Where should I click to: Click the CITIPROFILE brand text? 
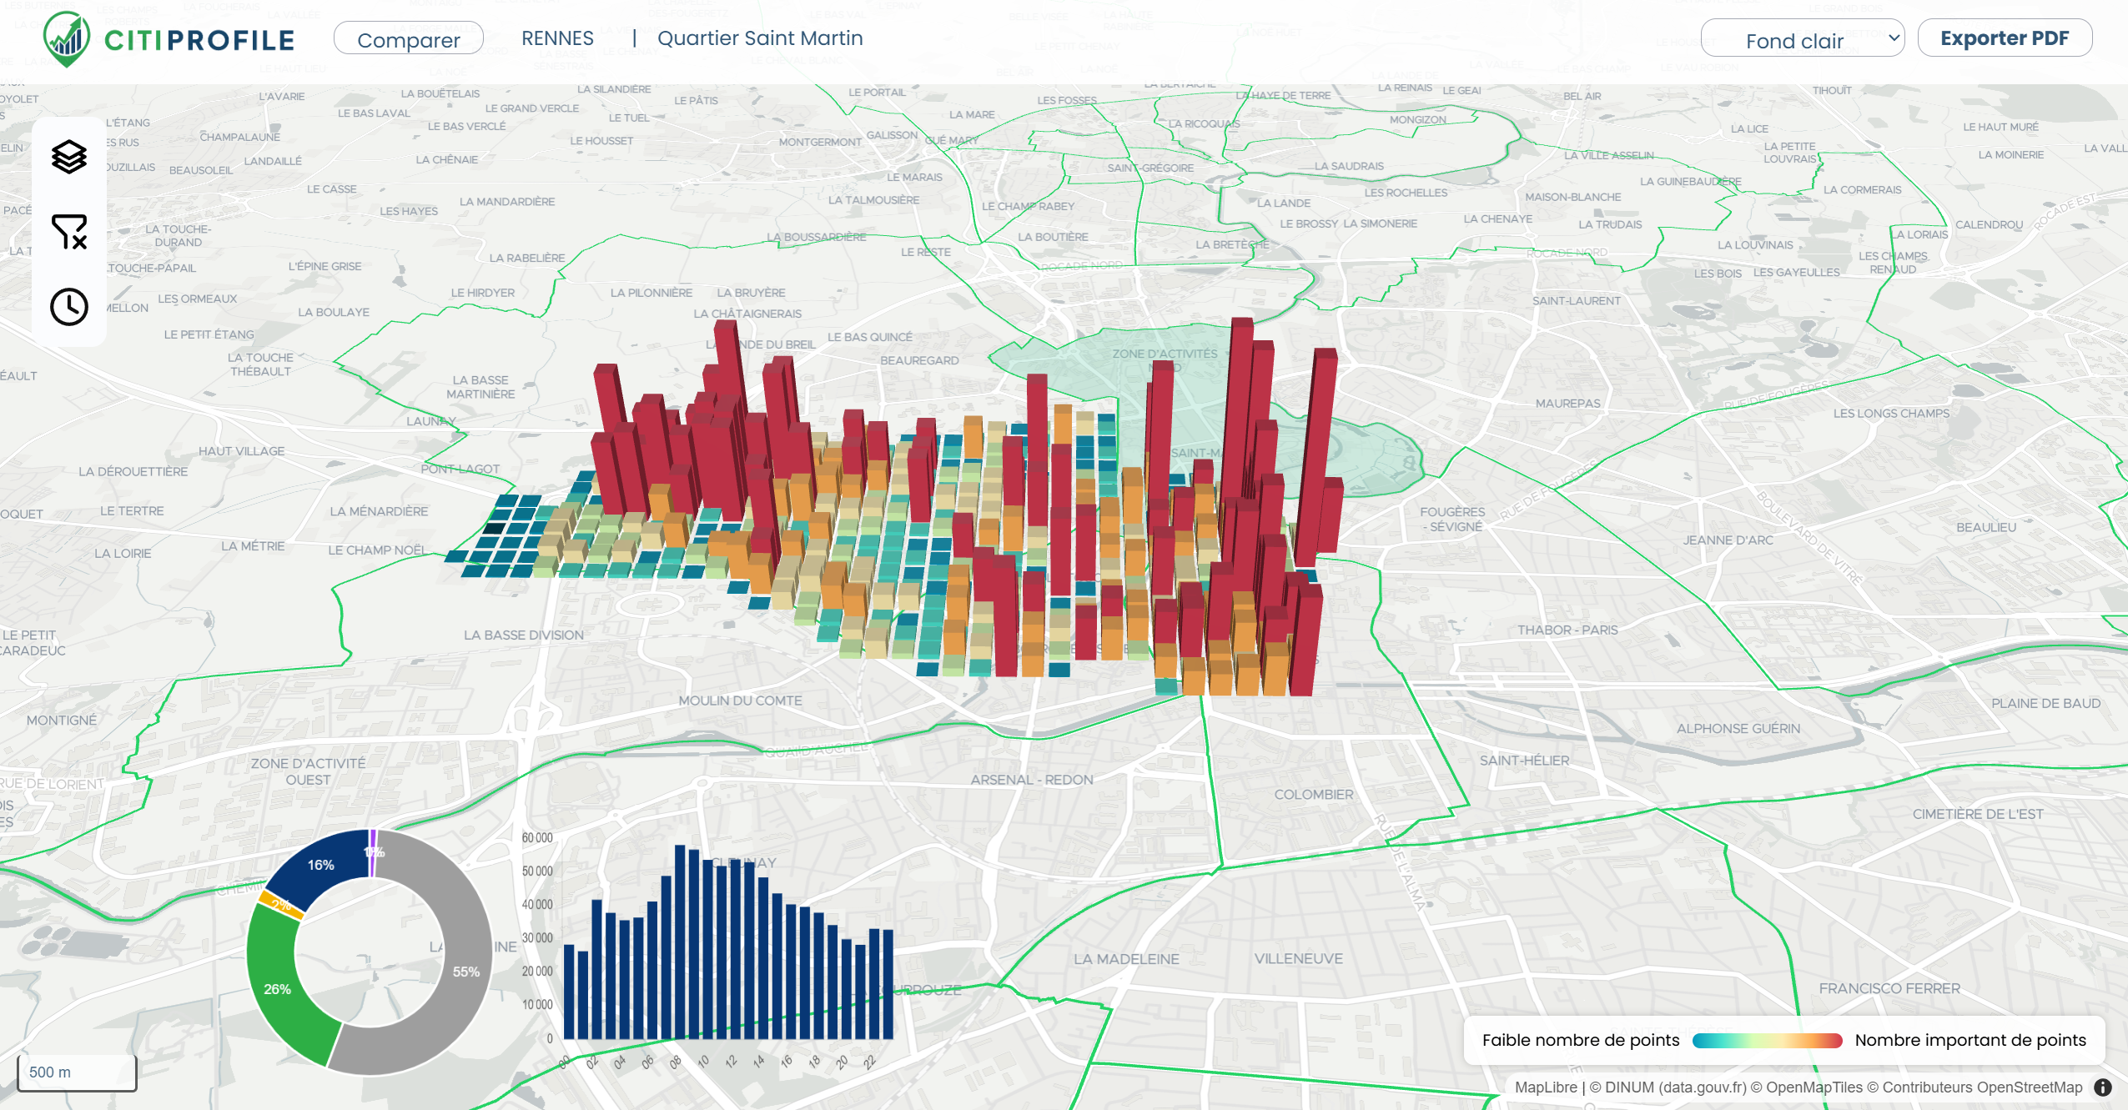[x=199, y=40]
